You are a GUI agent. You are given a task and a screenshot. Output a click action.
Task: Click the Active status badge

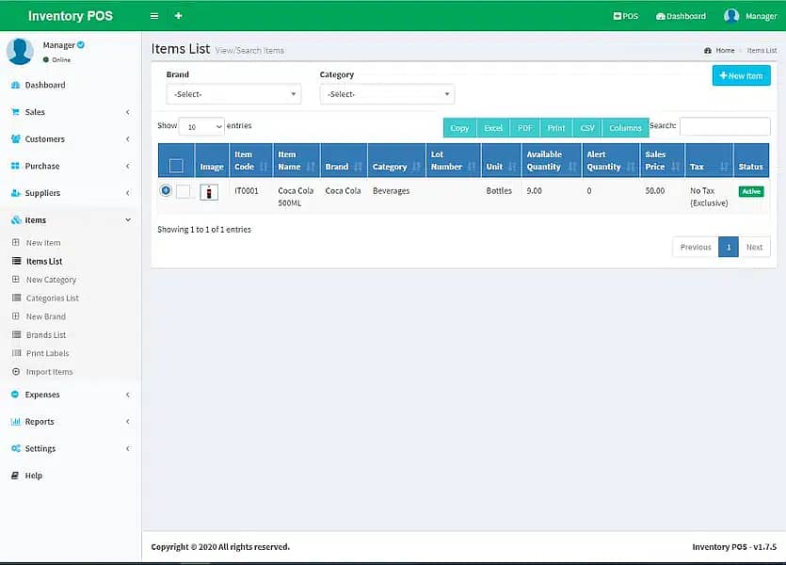click(751, 191)
